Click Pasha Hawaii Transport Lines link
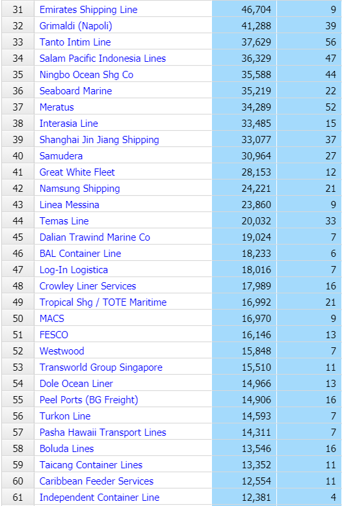 [103, 433]
